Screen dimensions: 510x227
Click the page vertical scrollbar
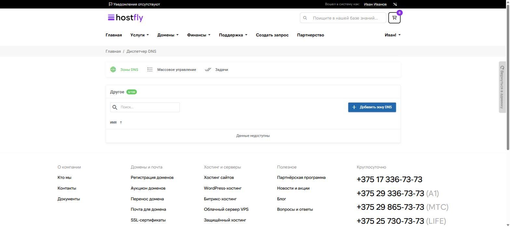[x=508, y=75]
